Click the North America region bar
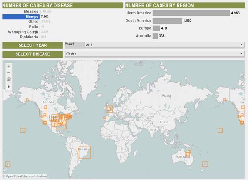This screenshot has width=248, height=180. pos(191,13)
